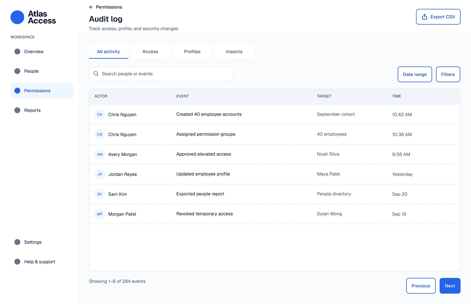Click the TARGET column header
Viewport: 471px width, 304px height.
click(x=324, y=96)
